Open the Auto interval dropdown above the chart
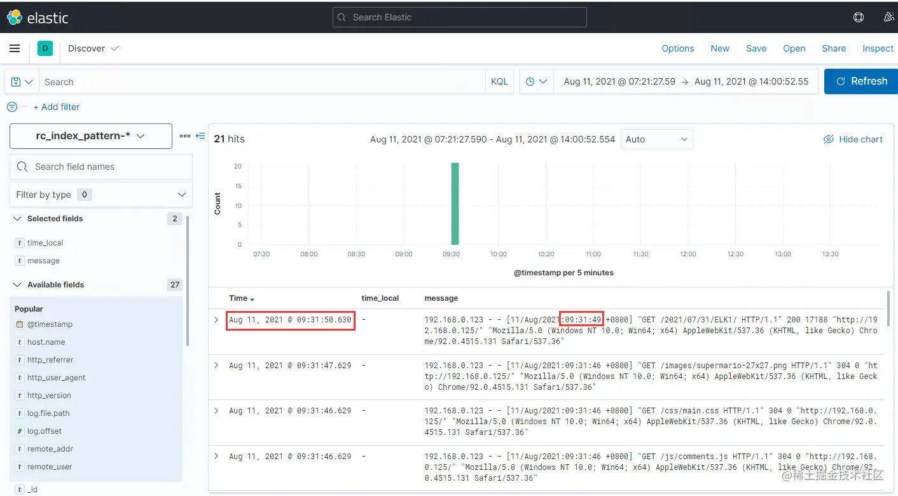898x496 pixels. click(656, 139)
